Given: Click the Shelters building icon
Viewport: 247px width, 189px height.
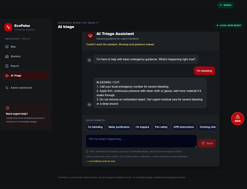Looking at the screenshot, I should tap(7, 56).
